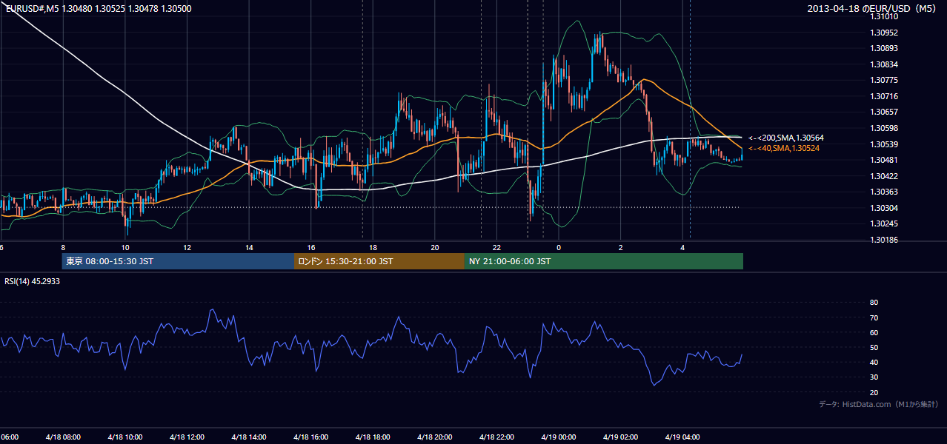Click price axis value 1.30657
Image resolution: width=947 pixels, height=444 pixels.
pos(884,112)
